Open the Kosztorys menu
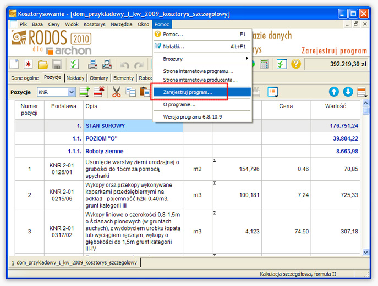 95,24
